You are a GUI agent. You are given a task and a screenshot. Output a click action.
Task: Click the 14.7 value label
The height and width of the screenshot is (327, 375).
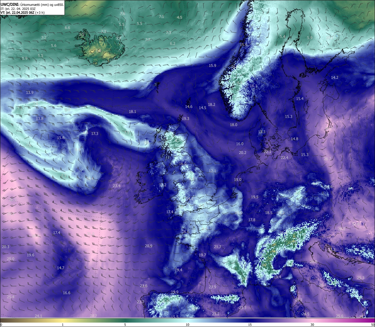click(61, 268)
